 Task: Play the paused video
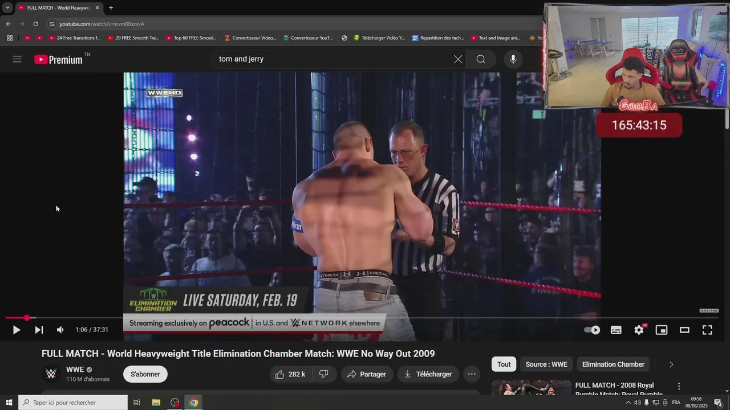tap(17, 330)
